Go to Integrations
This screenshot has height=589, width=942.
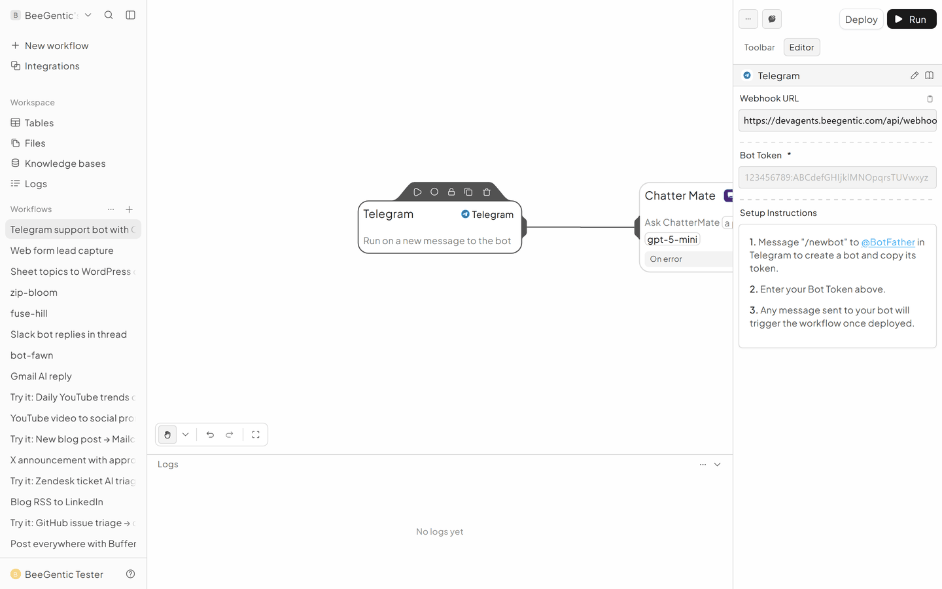pos(73,66)
